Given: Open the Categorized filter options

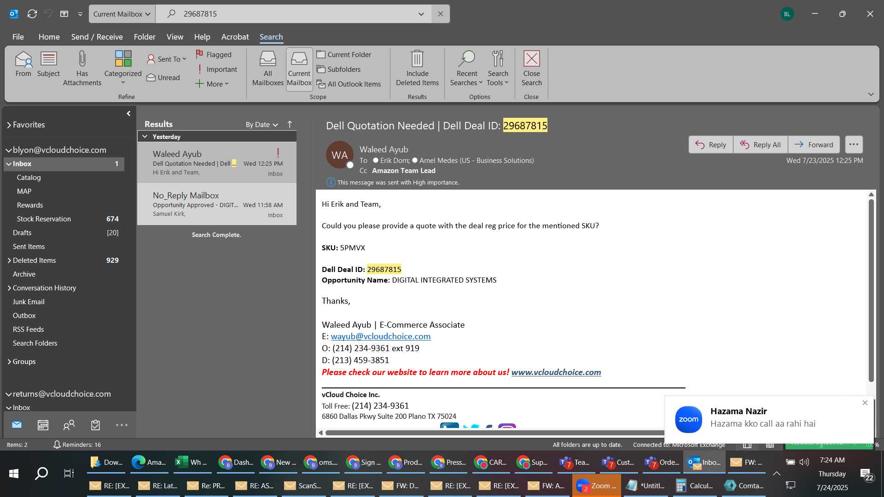Looking at the screenshot, I should 123,68.
